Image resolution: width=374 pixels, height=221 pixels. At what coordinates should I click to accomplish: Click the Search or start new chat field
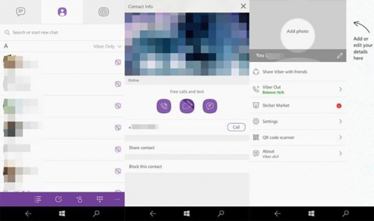(x=62, y=32)
